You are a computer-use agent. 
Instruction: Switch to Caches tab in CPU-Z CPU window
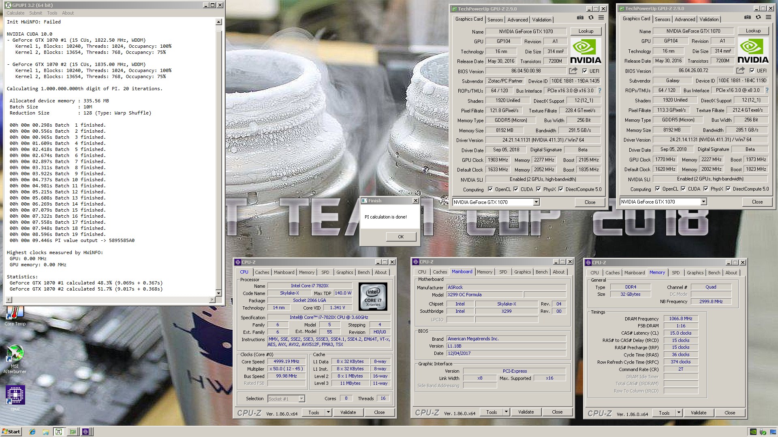pos(262,272)
